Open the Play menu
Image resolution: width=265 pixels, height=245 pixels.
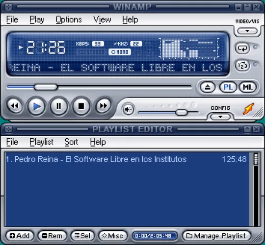(37, 20)
